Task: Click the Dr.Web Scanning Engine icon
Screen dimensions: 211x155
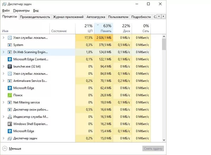Action: 10,52
